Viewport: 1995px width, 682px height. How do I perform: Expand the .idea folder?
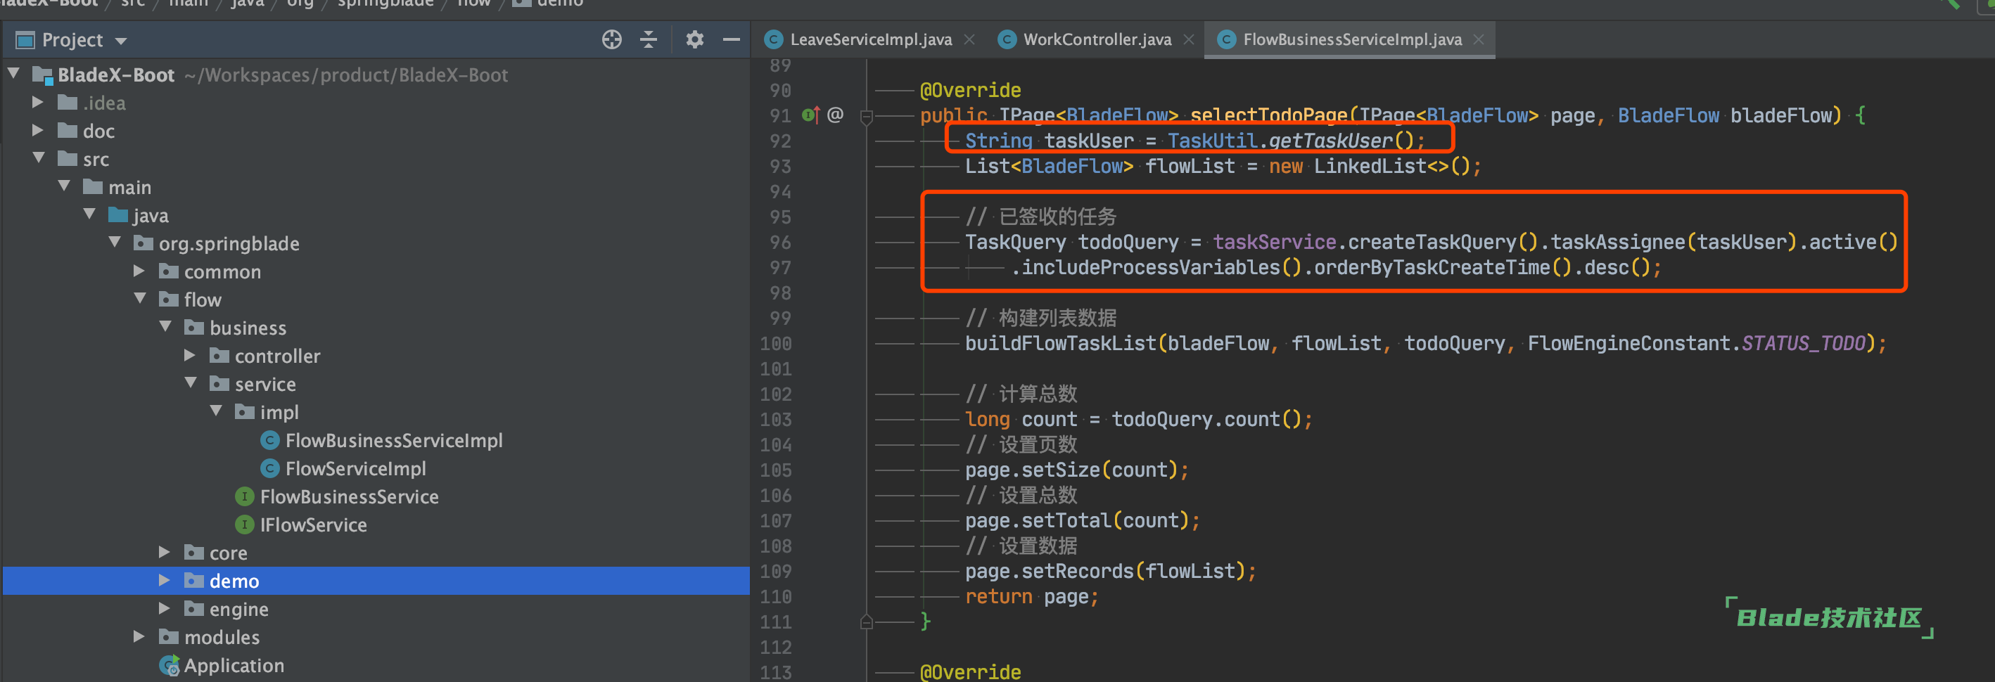[37, 102]
